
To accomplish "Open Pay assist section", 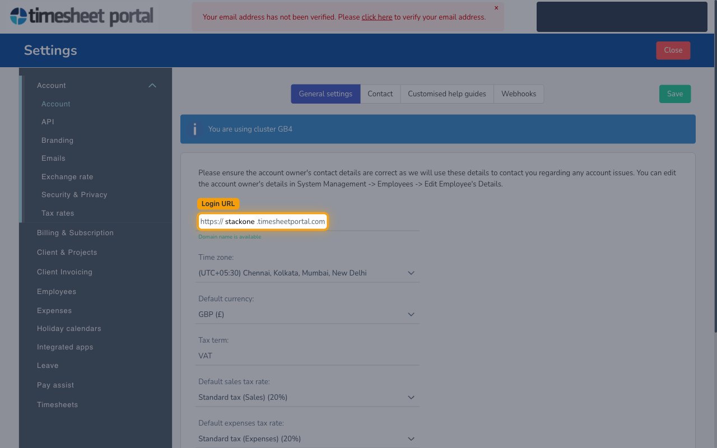I will [55, 385].
